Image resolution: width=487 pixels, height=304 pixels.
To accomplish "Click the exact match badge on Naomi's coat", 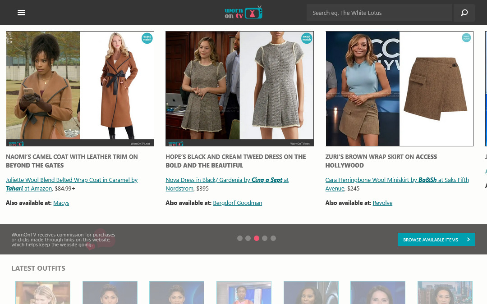I will (x=147, y=38).
